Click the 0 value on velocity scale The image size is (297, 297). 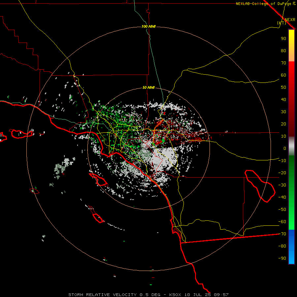click(x=285, y=148)
